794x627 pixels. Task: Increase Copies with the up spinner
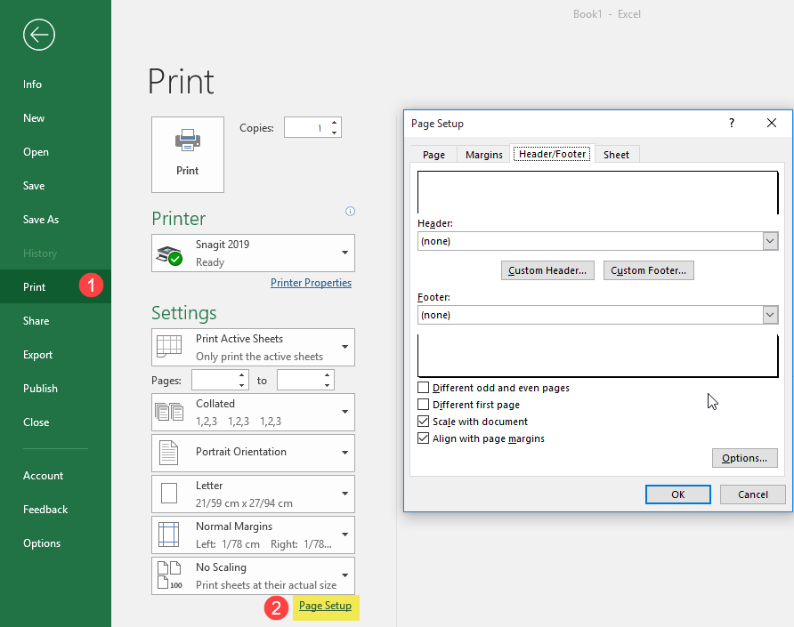(x=334, y=123)
